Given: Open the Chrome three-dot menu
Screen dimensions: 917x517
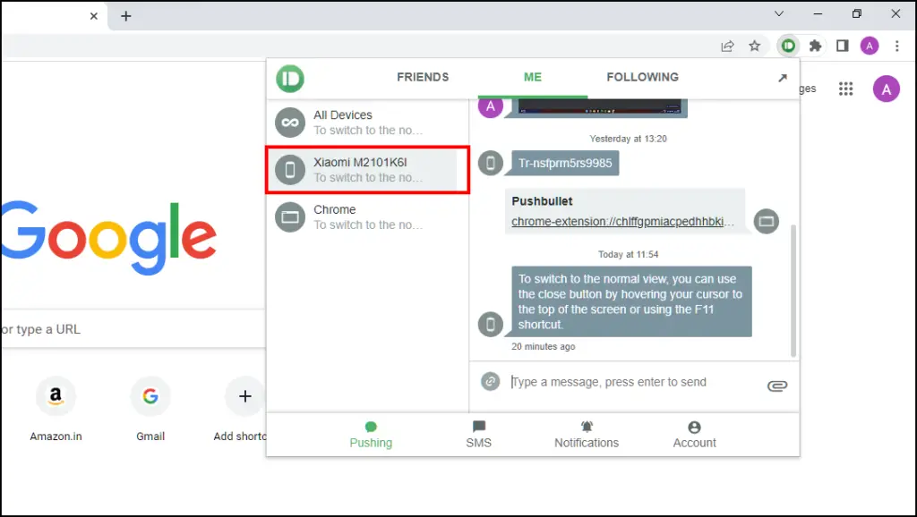Looking at the screenshot, I should (x=897, y=46).
